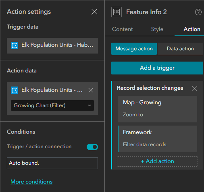Click the Auto bound. condition field
Screen dimensions: 204x192
pos(52,163)
